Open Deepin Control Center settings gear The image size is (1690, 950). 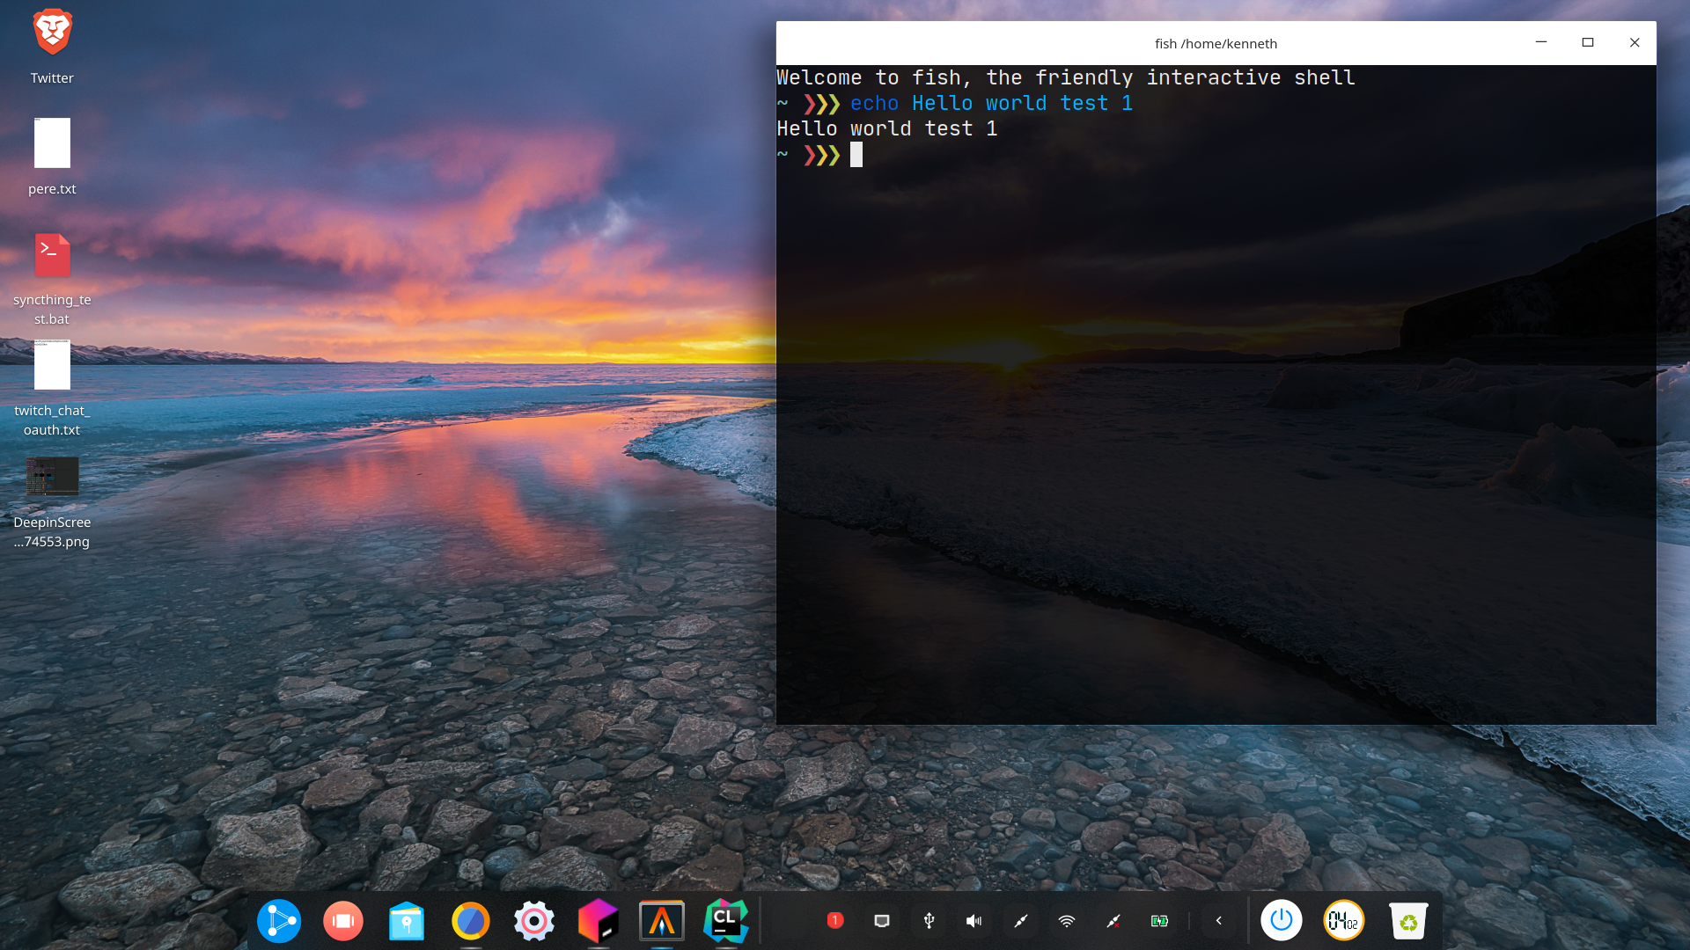tap(534, 921)
